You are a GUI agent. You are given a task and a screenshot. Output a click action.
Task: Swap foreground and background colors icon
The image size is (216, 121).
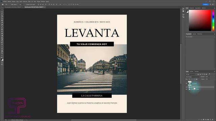pyautogui.click(x=3, y=57)
